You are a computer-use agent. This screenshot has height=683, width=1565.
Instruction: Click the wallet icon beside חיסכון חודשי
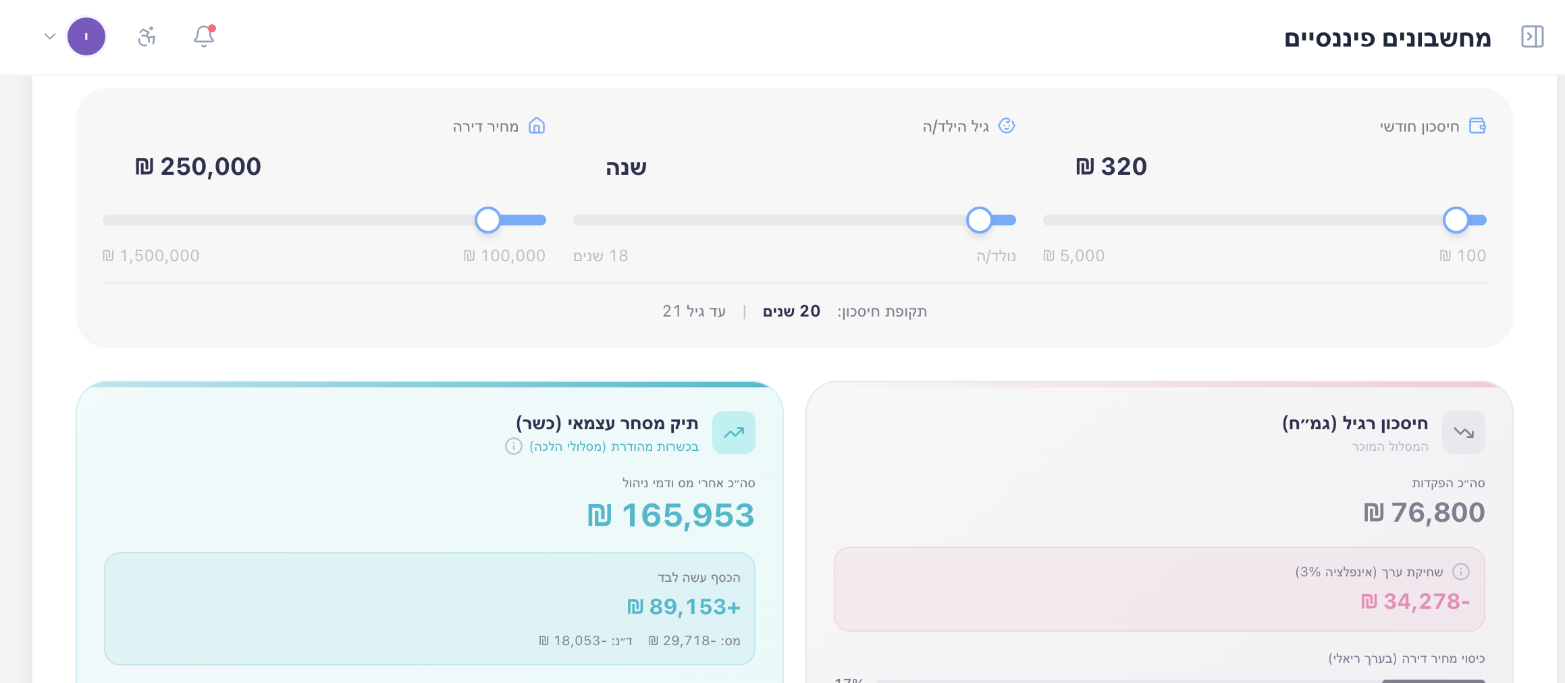point(1477,126)
